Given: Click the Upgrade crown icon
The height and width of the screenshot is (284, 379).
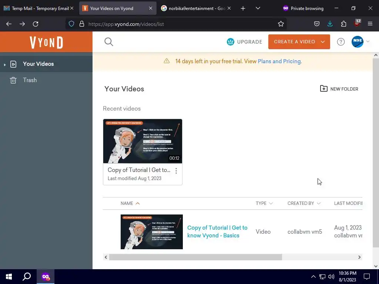Looking at the screenshot, I should click(x=230, y=42).
